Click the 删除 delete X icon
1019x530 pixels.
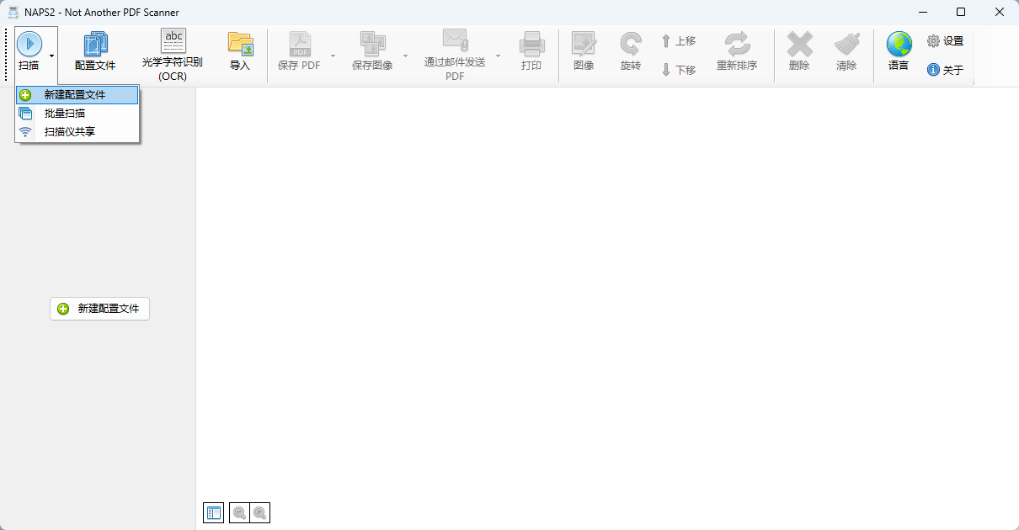click(x=799, y=44)
